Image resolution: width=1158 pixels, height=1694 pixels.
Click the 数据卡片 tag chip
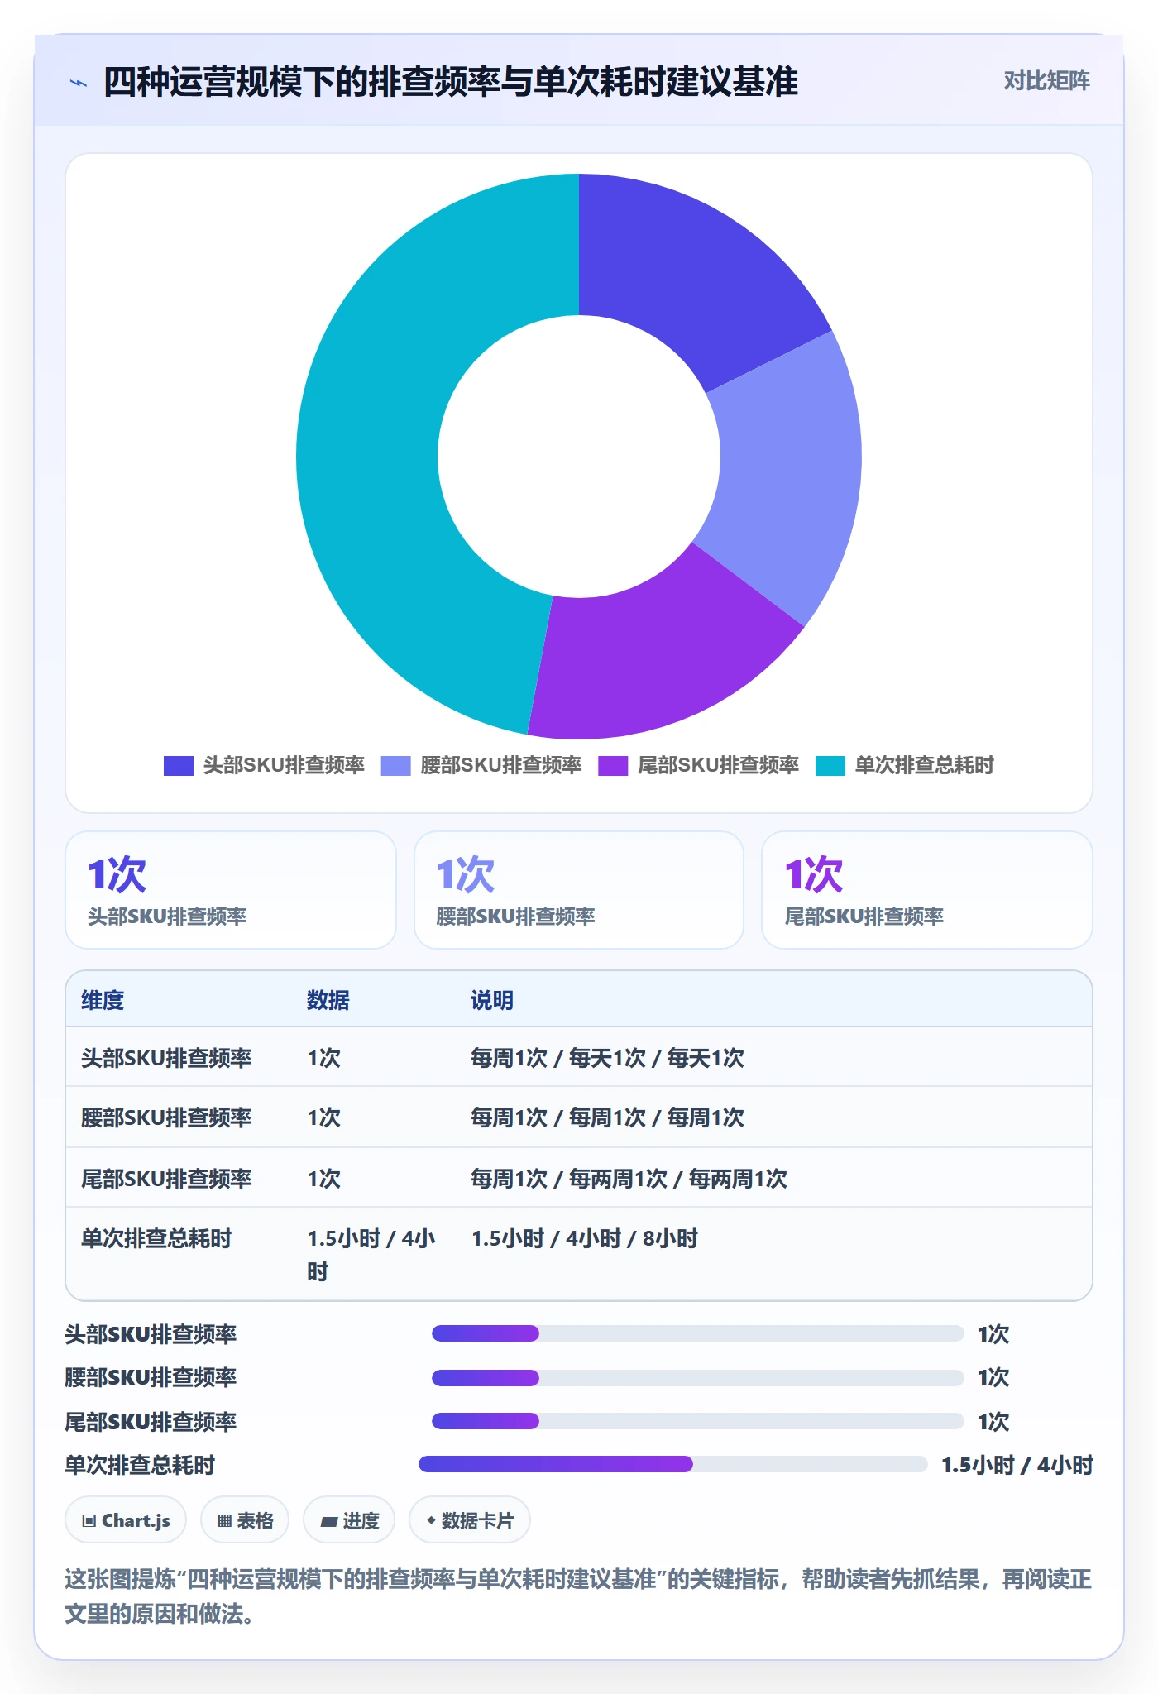click(470, 1520)
